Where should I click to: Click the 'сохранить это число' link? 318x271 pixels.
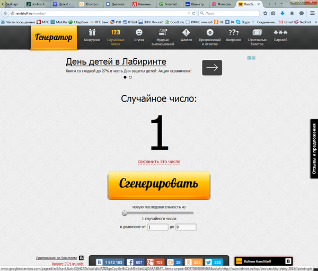[159, 162]
